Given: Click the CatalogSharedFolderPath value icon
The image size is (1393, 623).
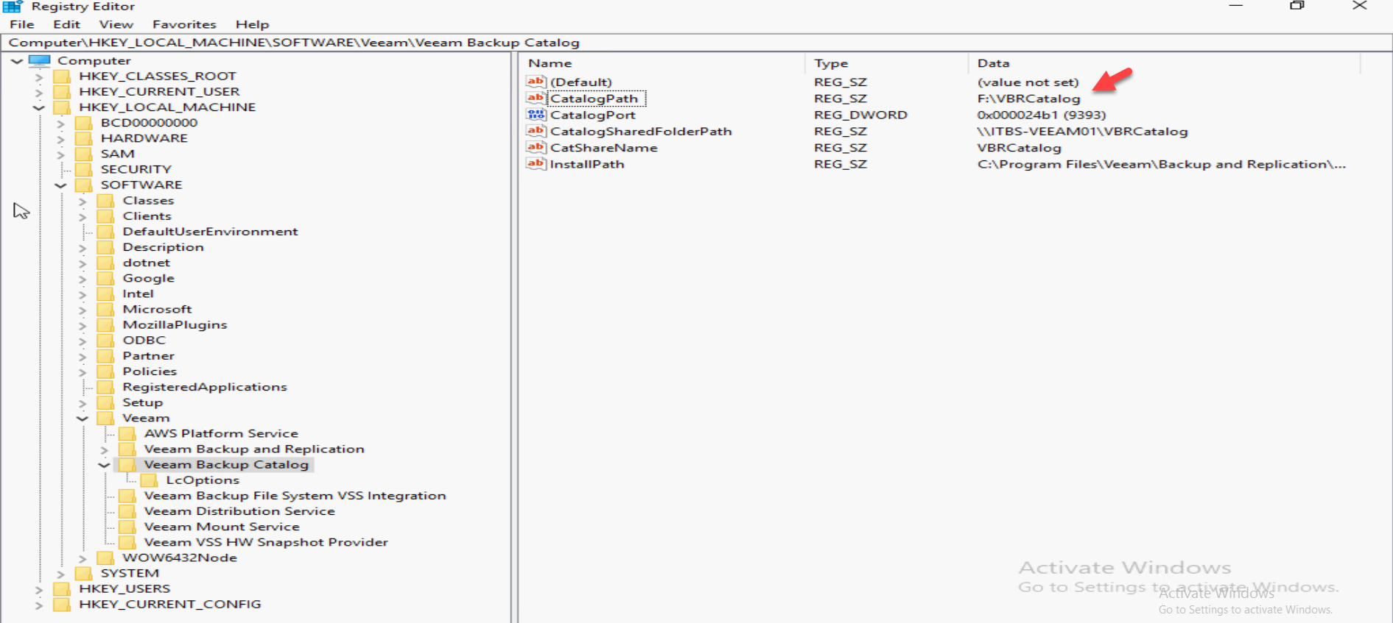Looking at the screenshot, I should pos(536,131).
